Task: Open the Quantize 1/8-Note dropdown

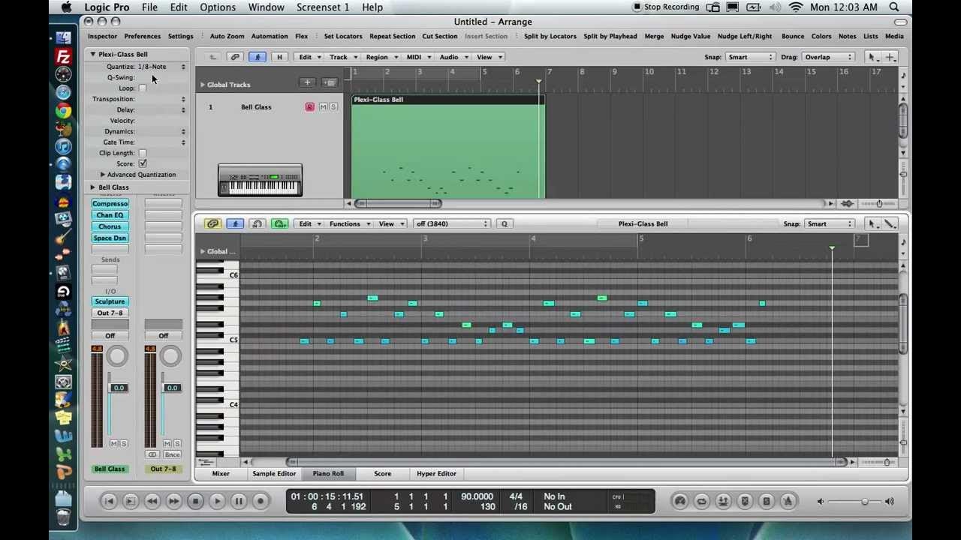Action: coord(161,67)
